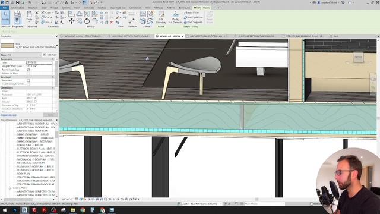
Task: Click the Align tool icon
Action: point(71,14)
